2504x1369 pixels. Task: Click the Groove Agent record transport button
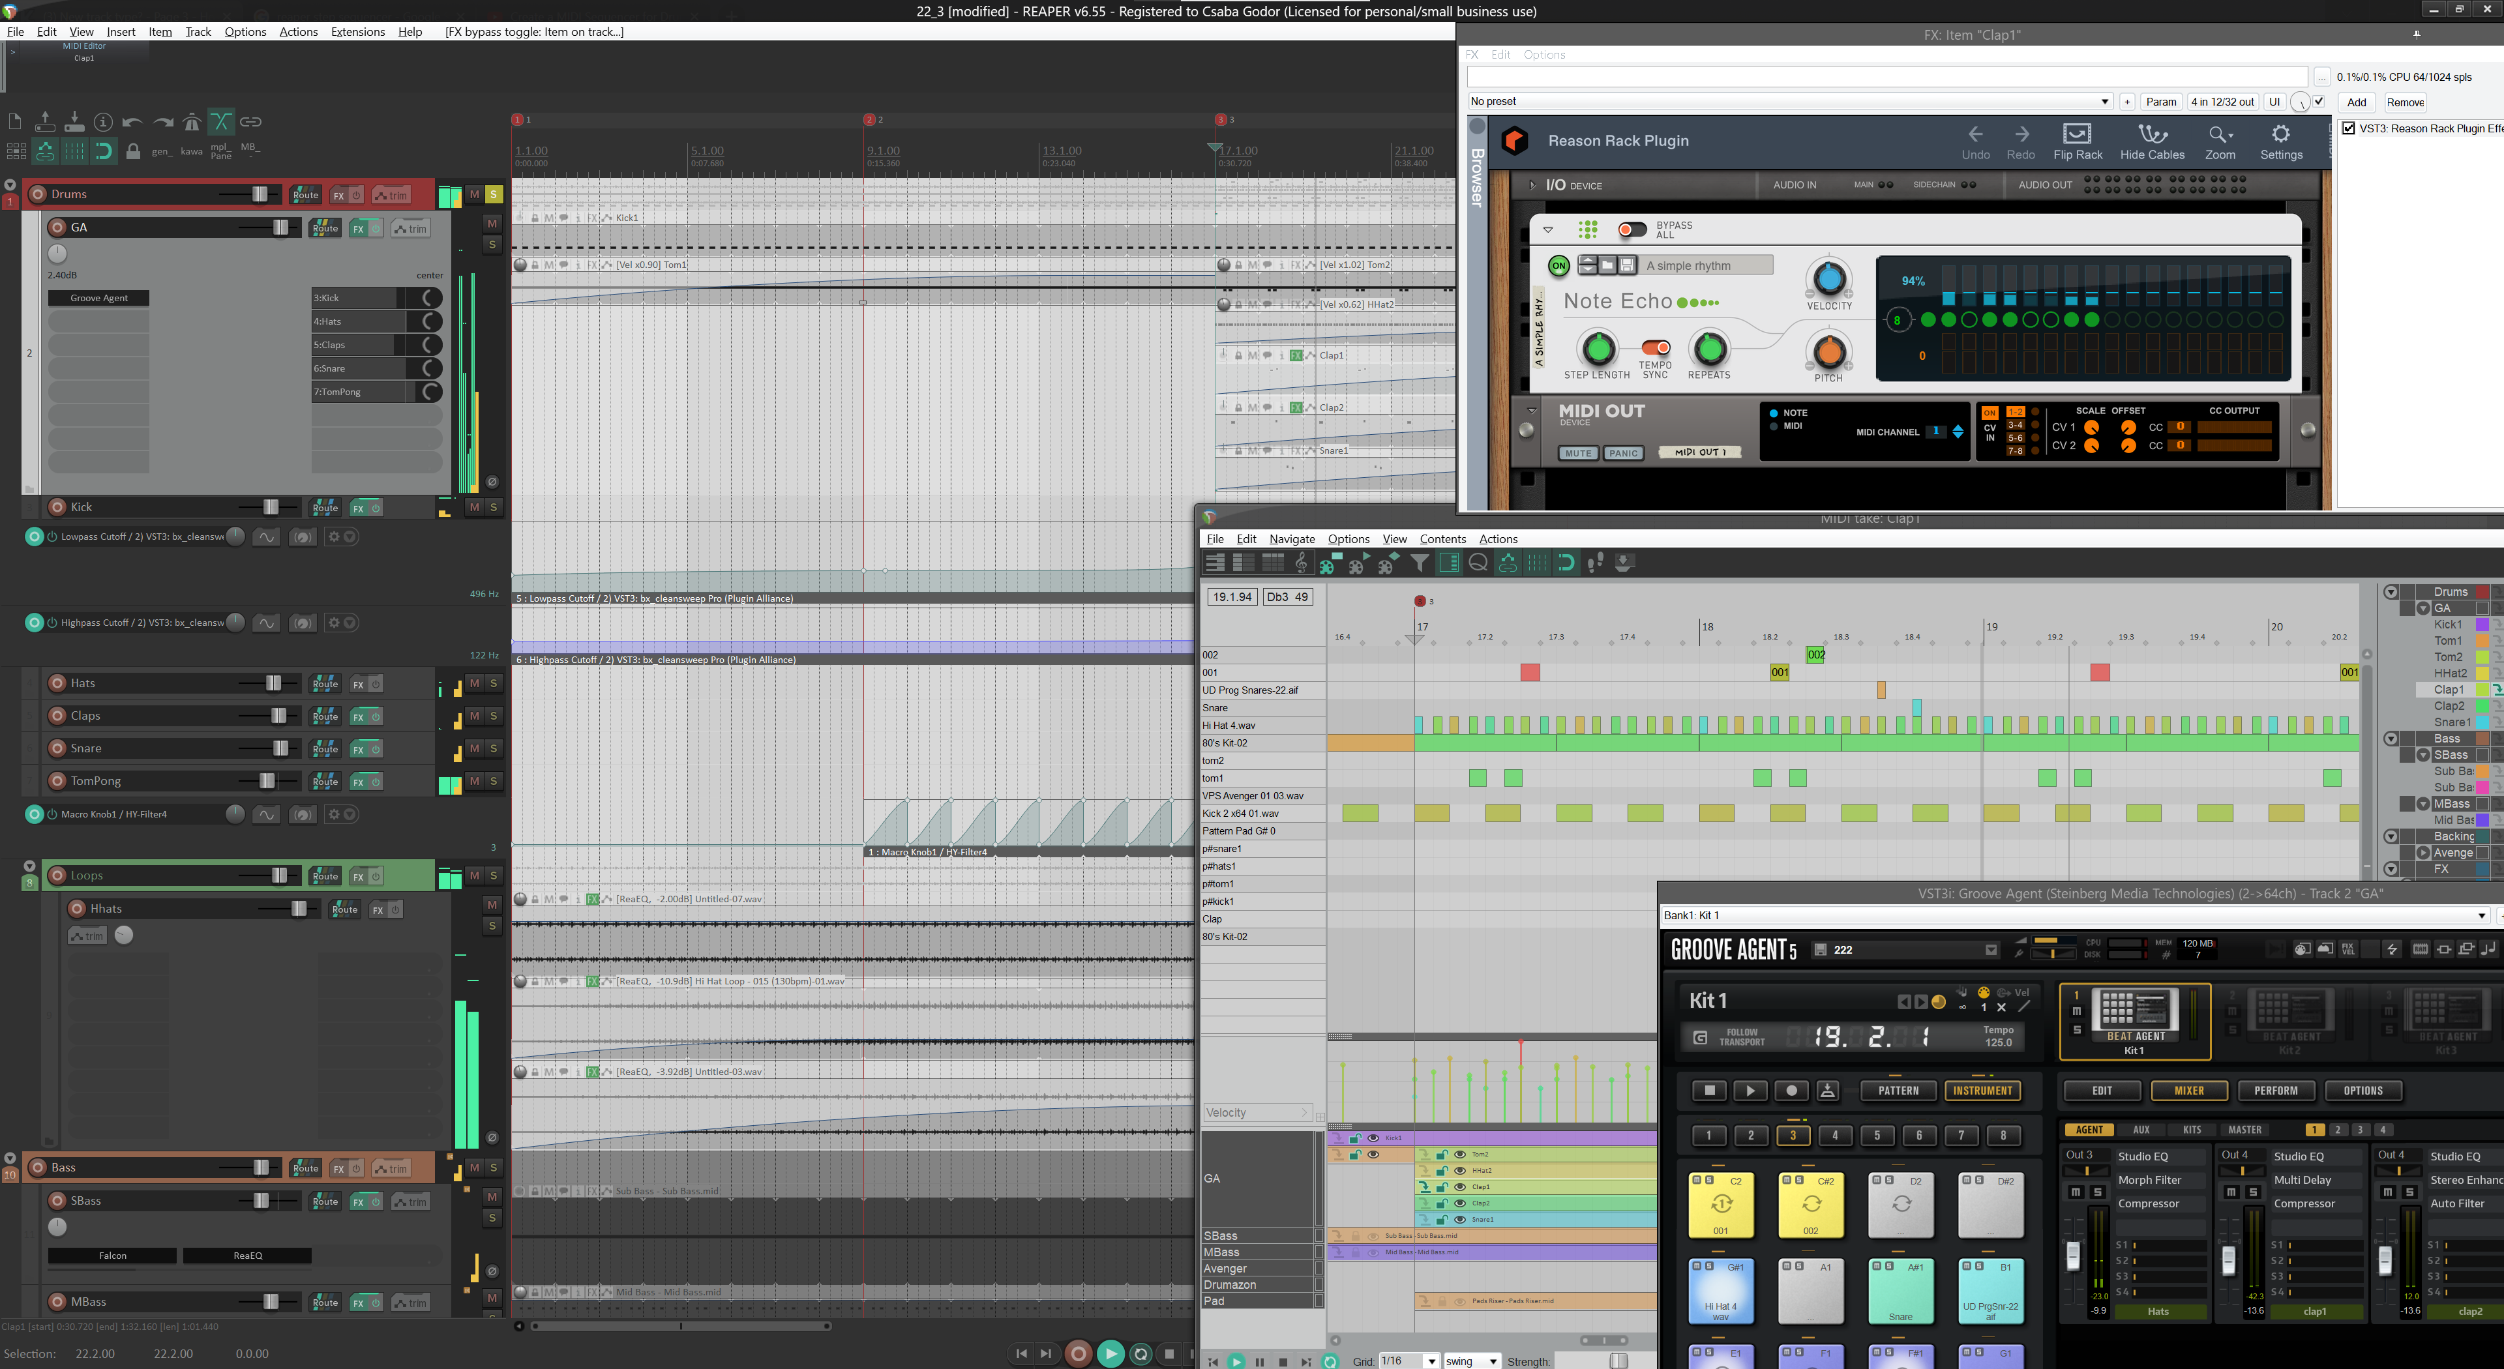point(1791,1091)
